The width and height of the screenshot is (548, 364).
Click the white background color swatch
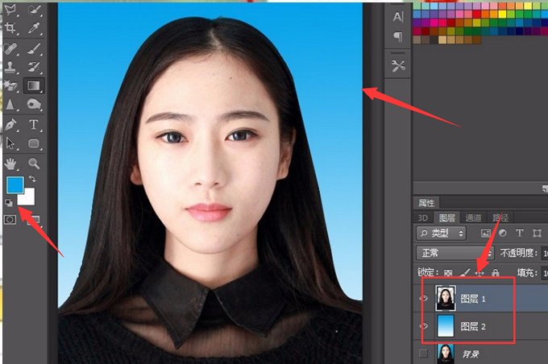pyautogui.click(x=29, y=198)
